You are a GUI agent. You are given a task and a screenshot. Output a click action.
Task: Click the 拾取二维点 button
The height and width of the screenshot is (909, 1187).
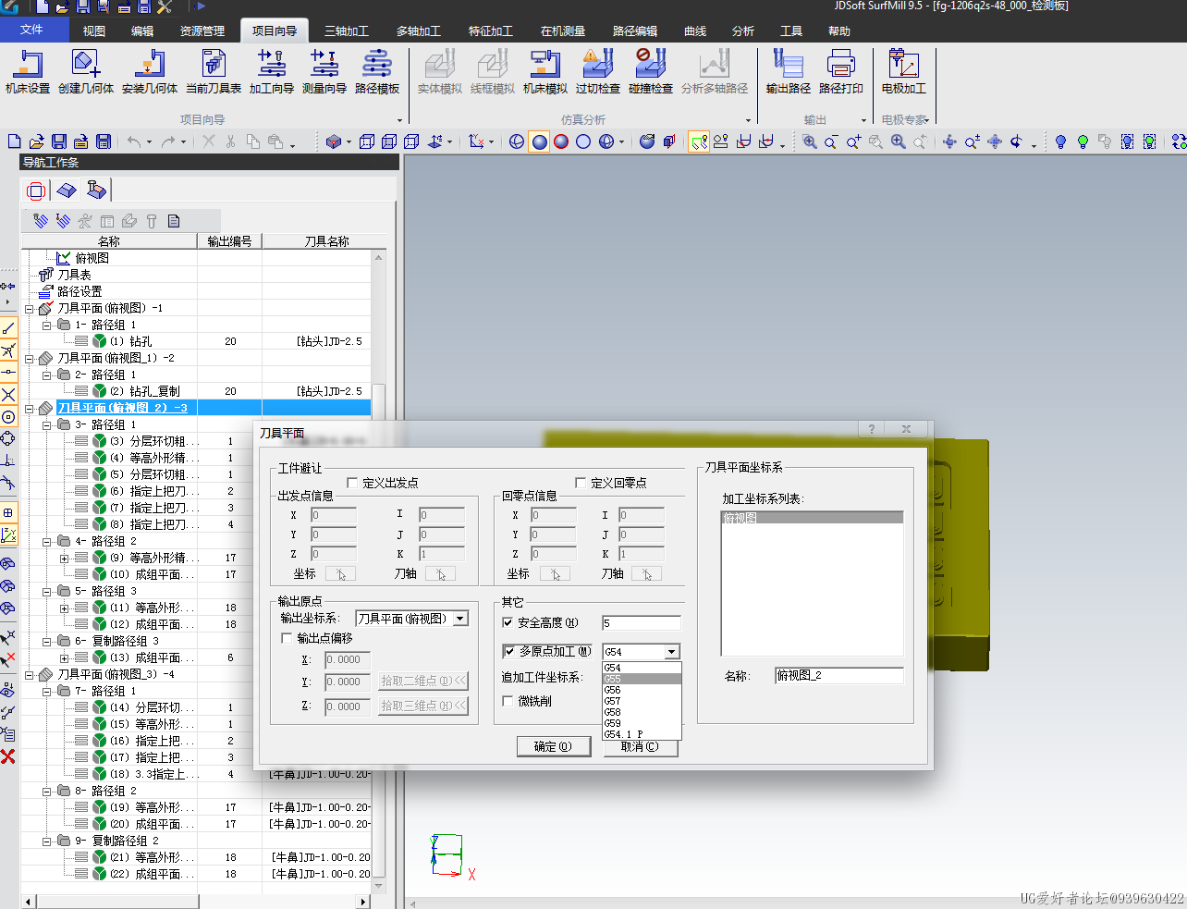423,681
